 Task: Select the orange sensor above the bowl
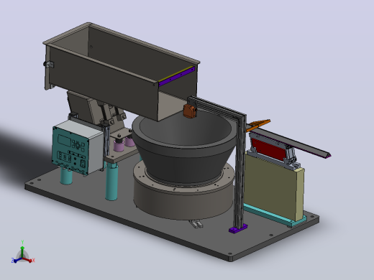(190, 111)
